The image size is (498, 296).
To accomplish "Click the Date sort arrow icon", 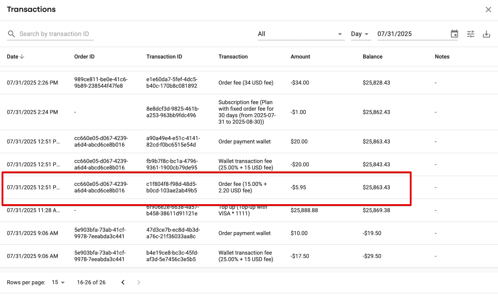I will pos(22,57).
